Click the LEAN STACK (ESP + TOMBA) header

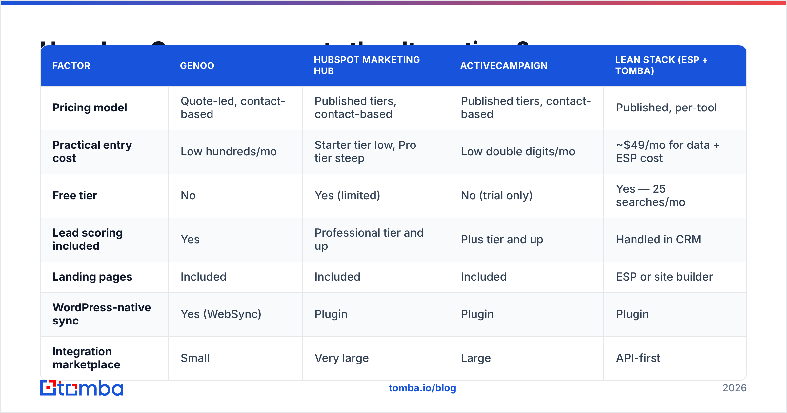661,65
